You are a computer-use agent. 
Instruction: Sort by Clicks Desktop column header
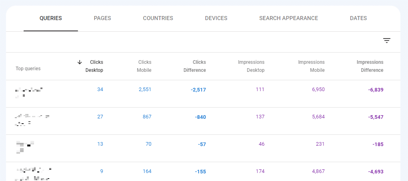tap(94, 66)
